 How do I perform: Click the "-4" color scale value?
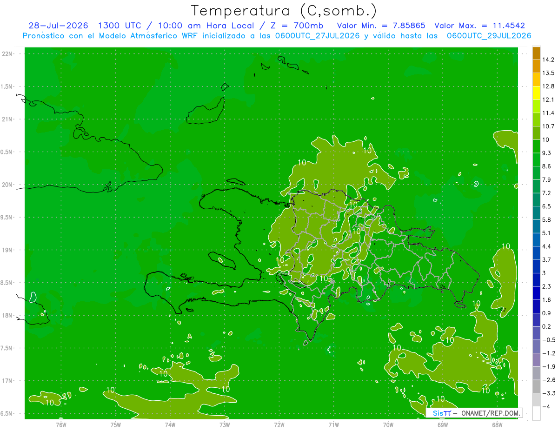(546, 407)
